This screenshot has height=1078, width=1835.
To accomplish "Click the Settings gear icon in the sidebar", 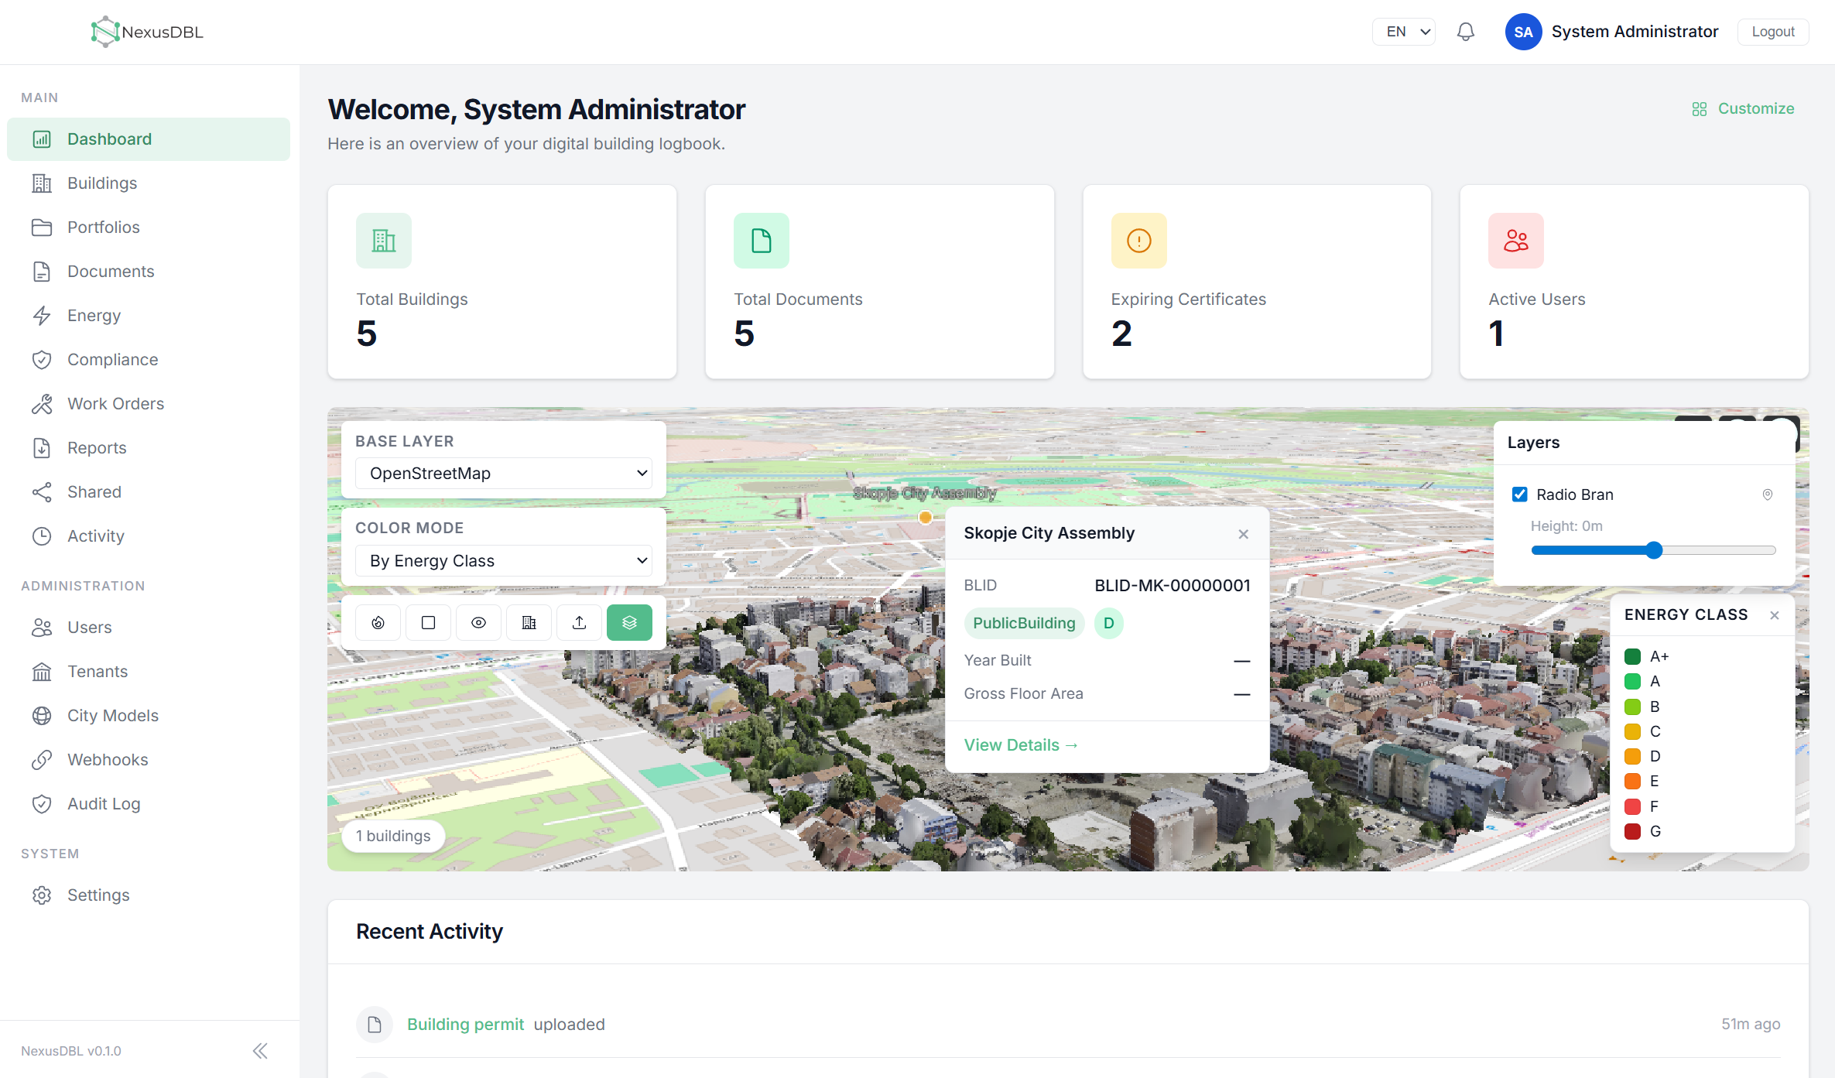I will point(42,895).
